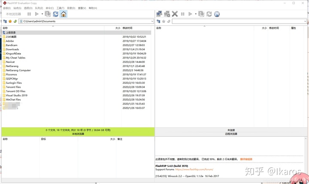This screenshot has height=184, width=309.
Task: Open the arrow beside remote play button
Action: pyautogui.click(x=196, y=14)
